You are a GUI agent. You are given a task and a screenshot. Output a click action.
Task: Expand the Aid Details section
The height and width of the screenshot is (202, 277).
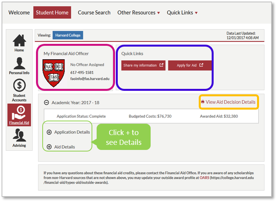[49, 147]
